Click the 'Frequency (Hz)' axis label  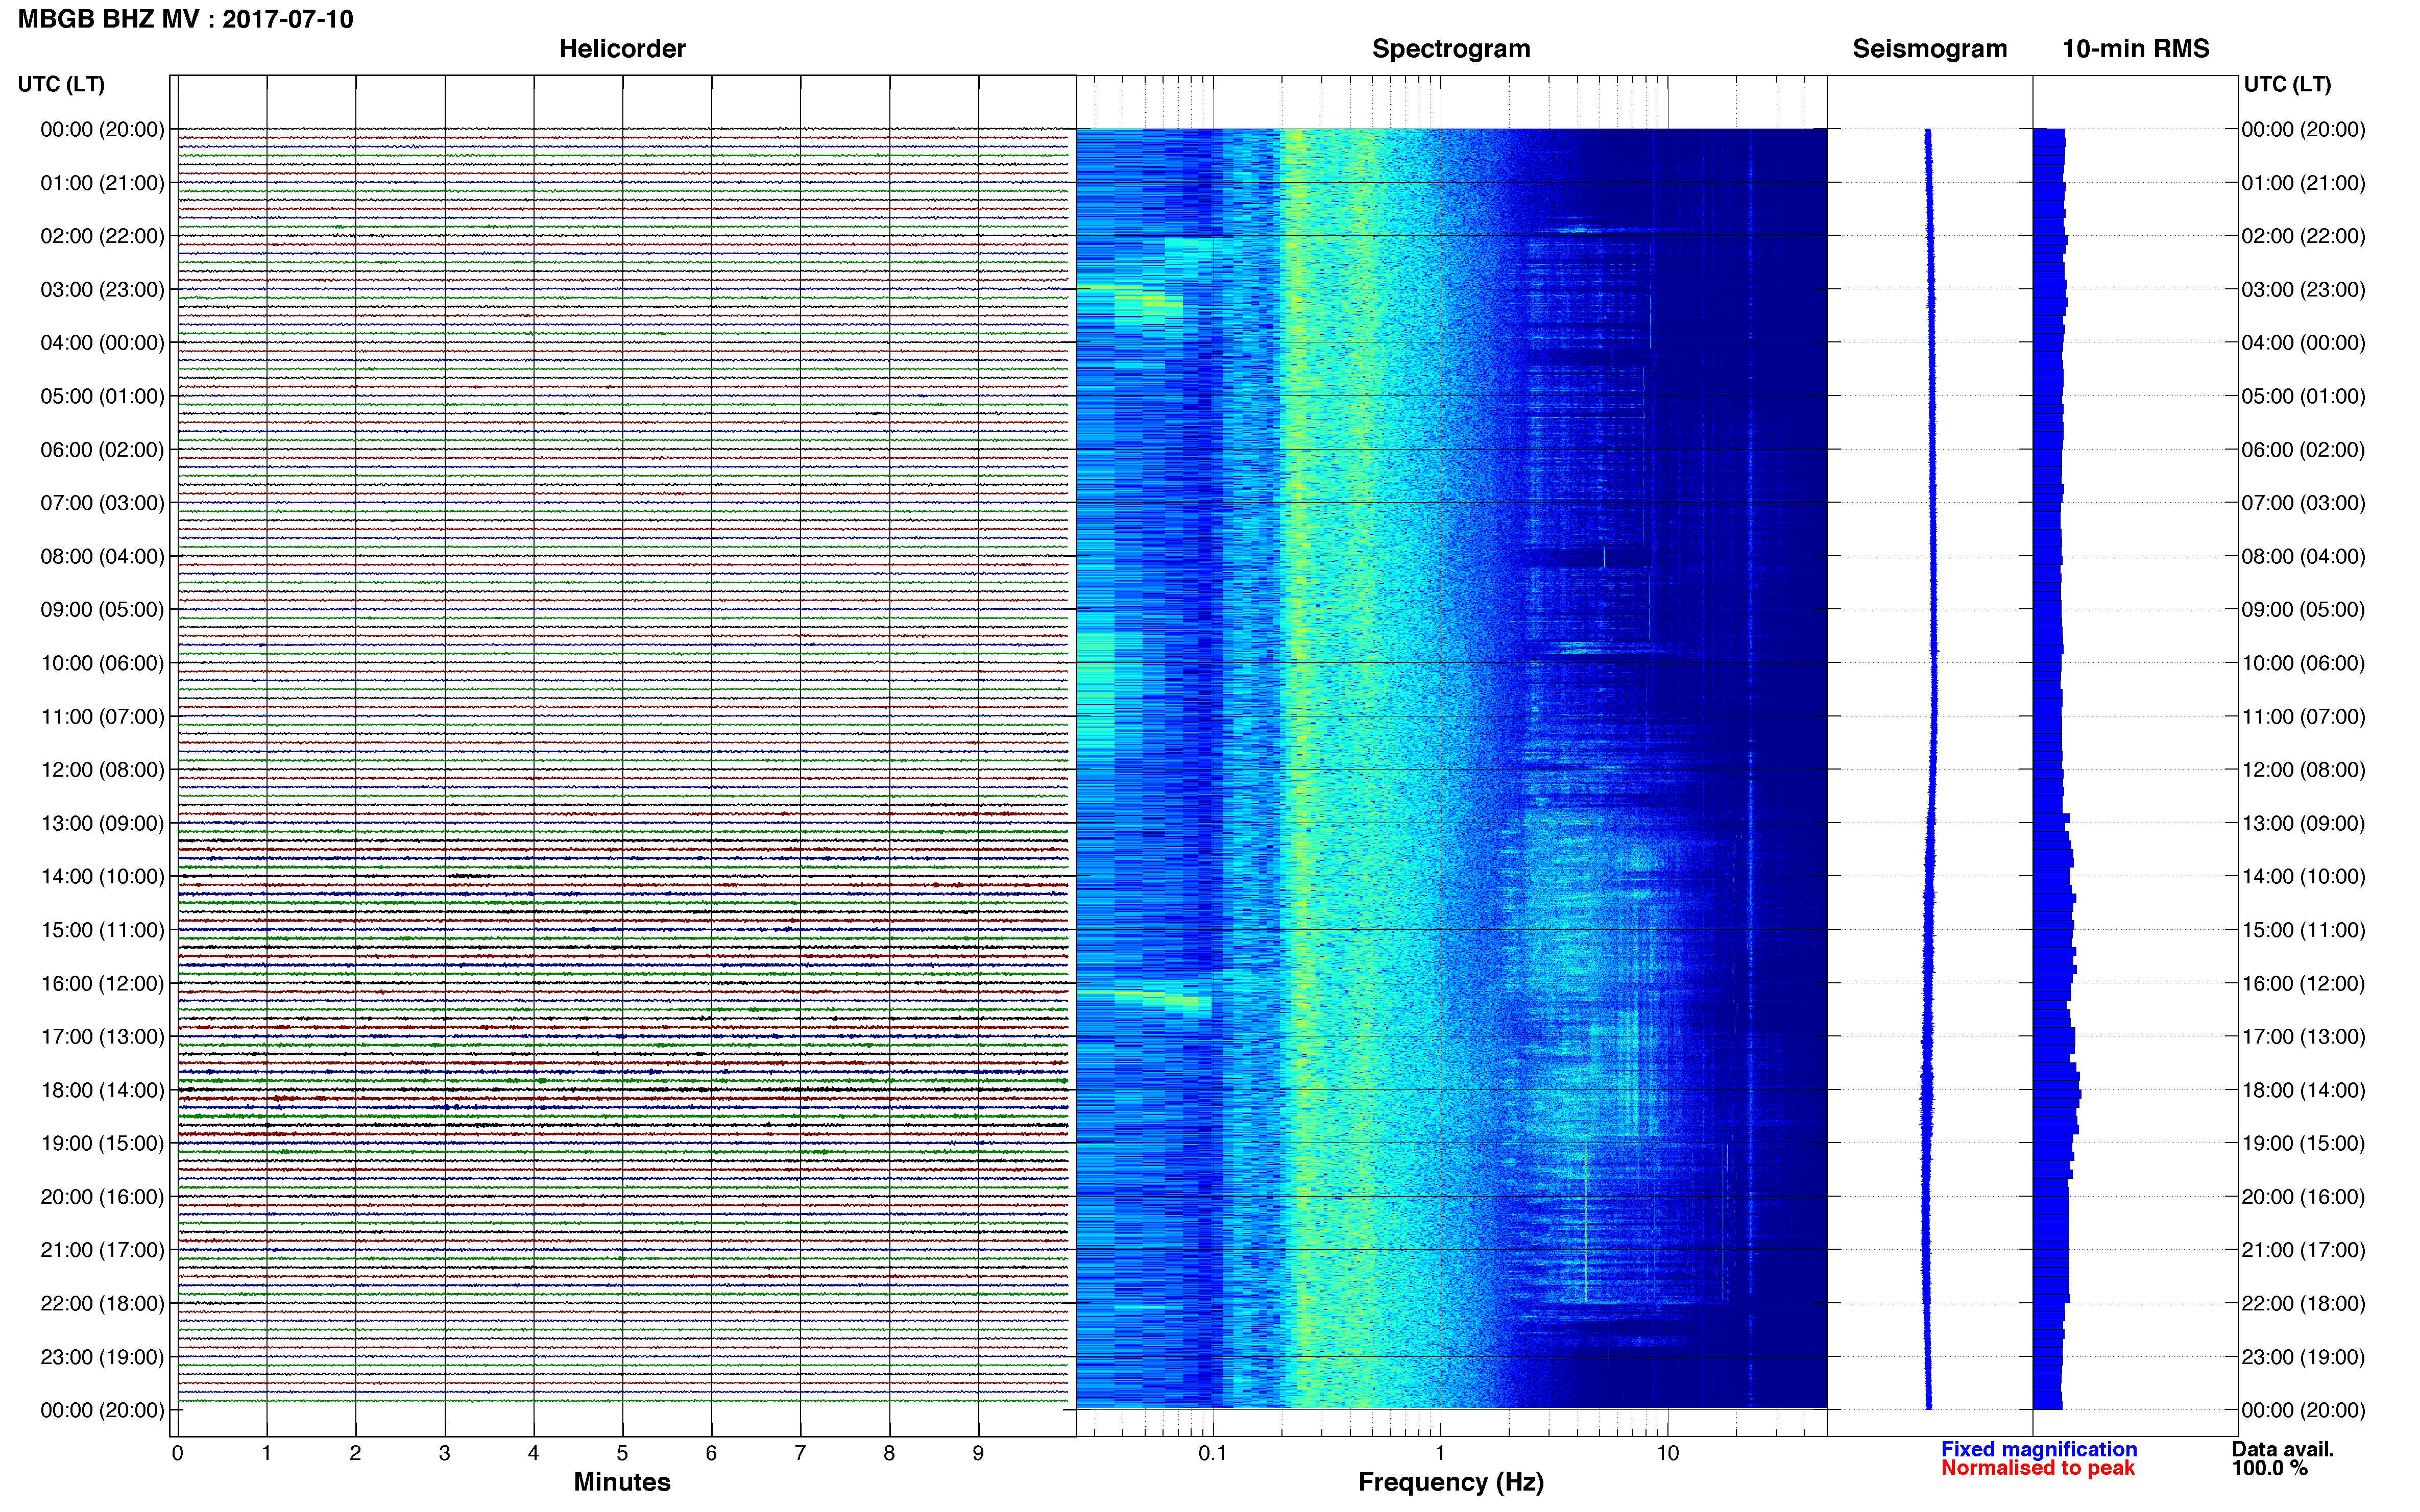click(x=1450, y=1482)
